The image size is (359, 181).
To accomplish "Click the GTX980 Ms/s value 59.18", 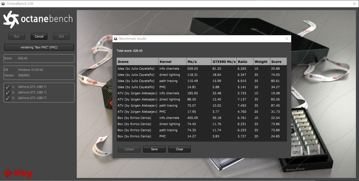I will (217, 118).
